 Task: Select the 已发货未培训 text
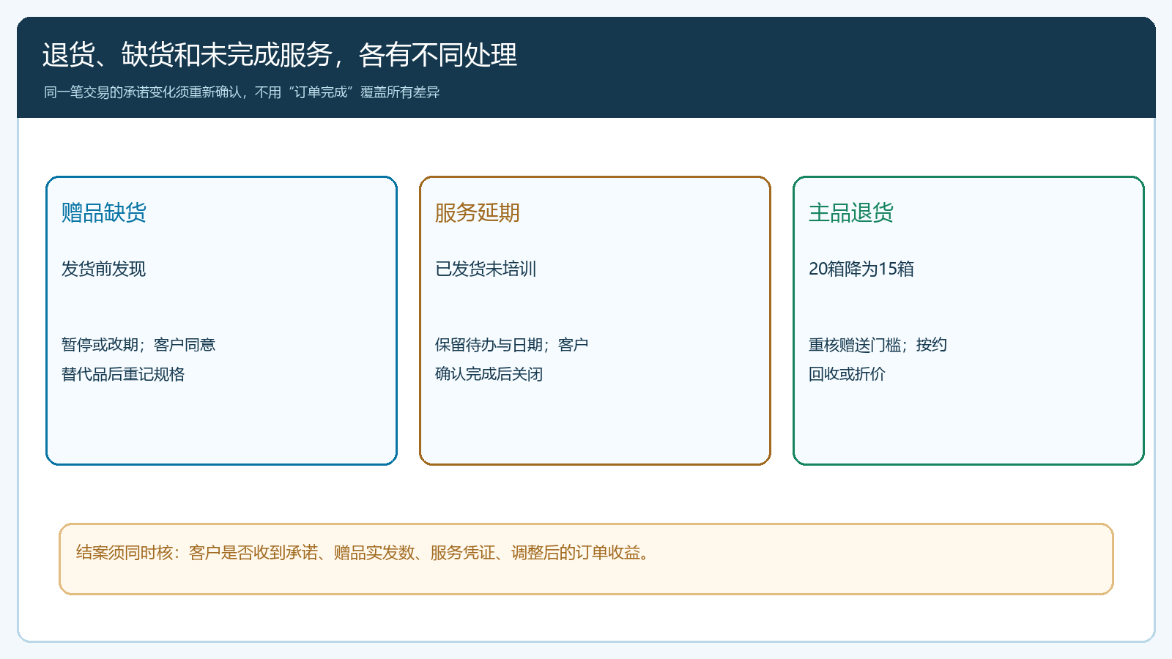pyautogui.click(x=486, y=269)
